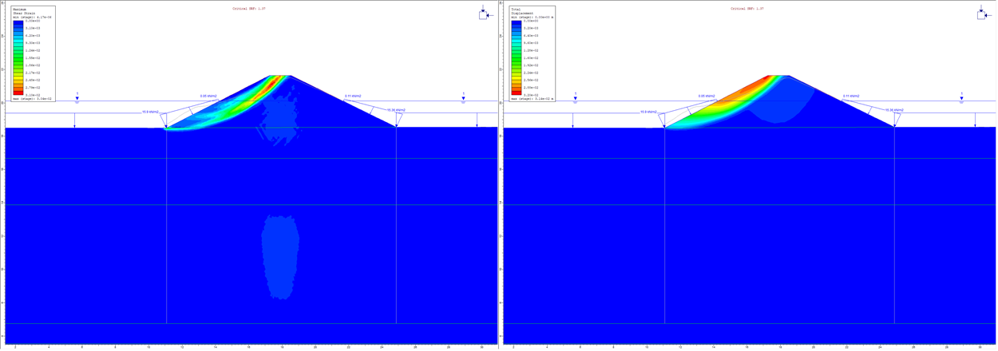Select the 10.36 kN/m2 load label, right view
Image resolution: width=998 pixels, height=351 pixels.
pyautogui.click(x=894, y=110)
